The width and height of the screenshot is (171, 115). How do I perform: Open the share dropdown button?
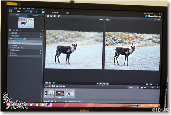click(x=154, y=88)
